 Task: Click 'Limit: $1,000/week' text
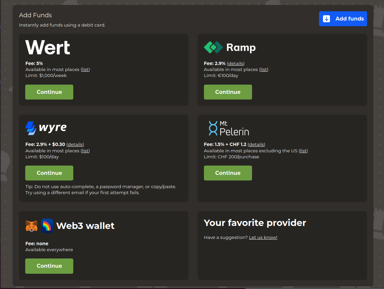(46, 76)
